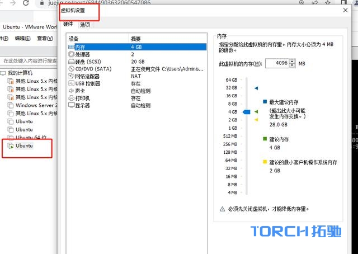Screen dimensions: 358x254
Task: Click the green recommended memory marker
Action: pyautogui.click(x=256, y=112)
